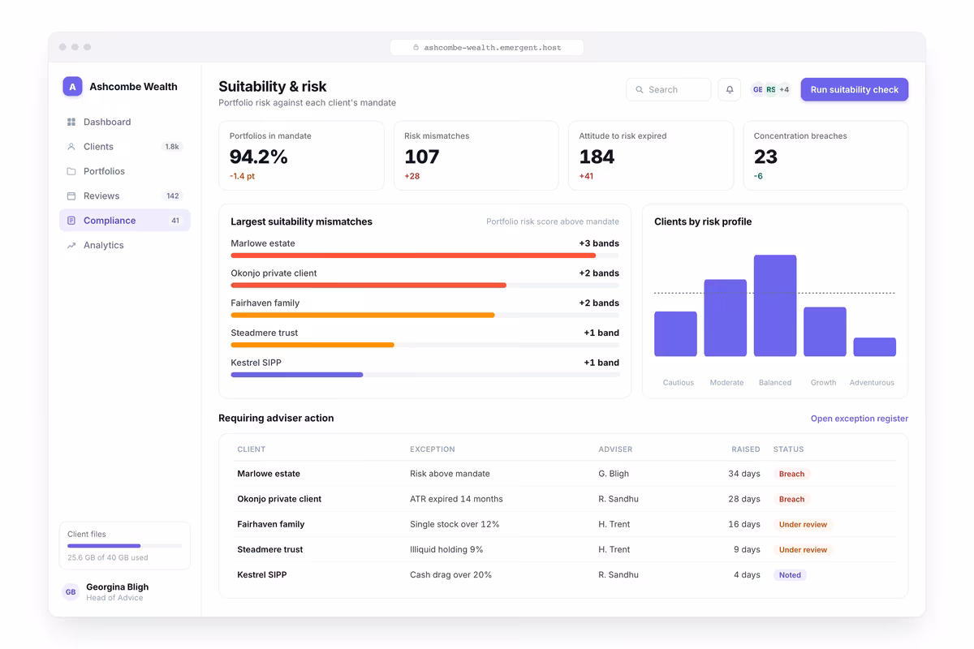Image resolution: width=974 pixels, height=649 pixels.
Task: Click the Reviews 142 count badge
Action: (x=172, y=196)
